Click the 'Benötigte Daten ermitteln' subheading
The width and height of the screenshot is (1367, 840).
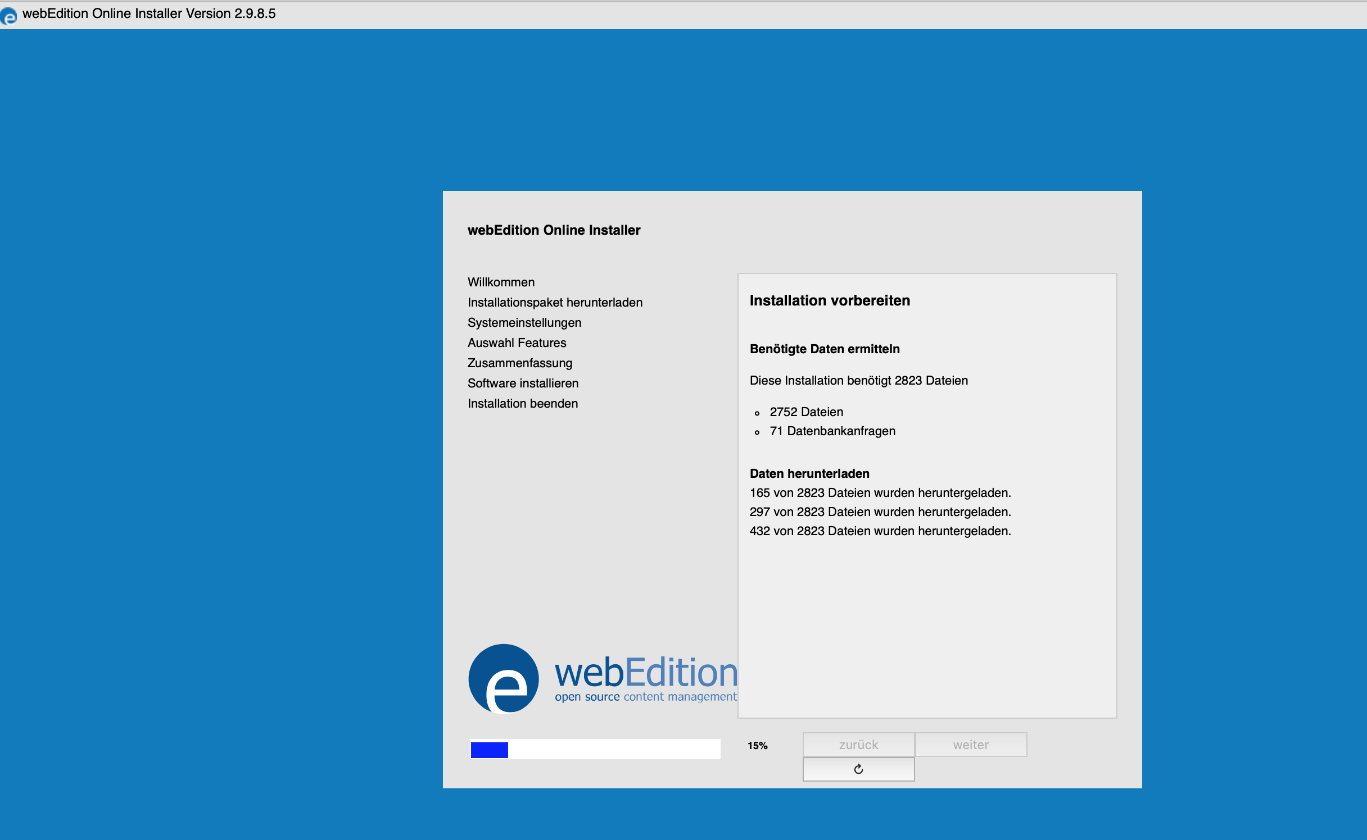pos(825,349)
